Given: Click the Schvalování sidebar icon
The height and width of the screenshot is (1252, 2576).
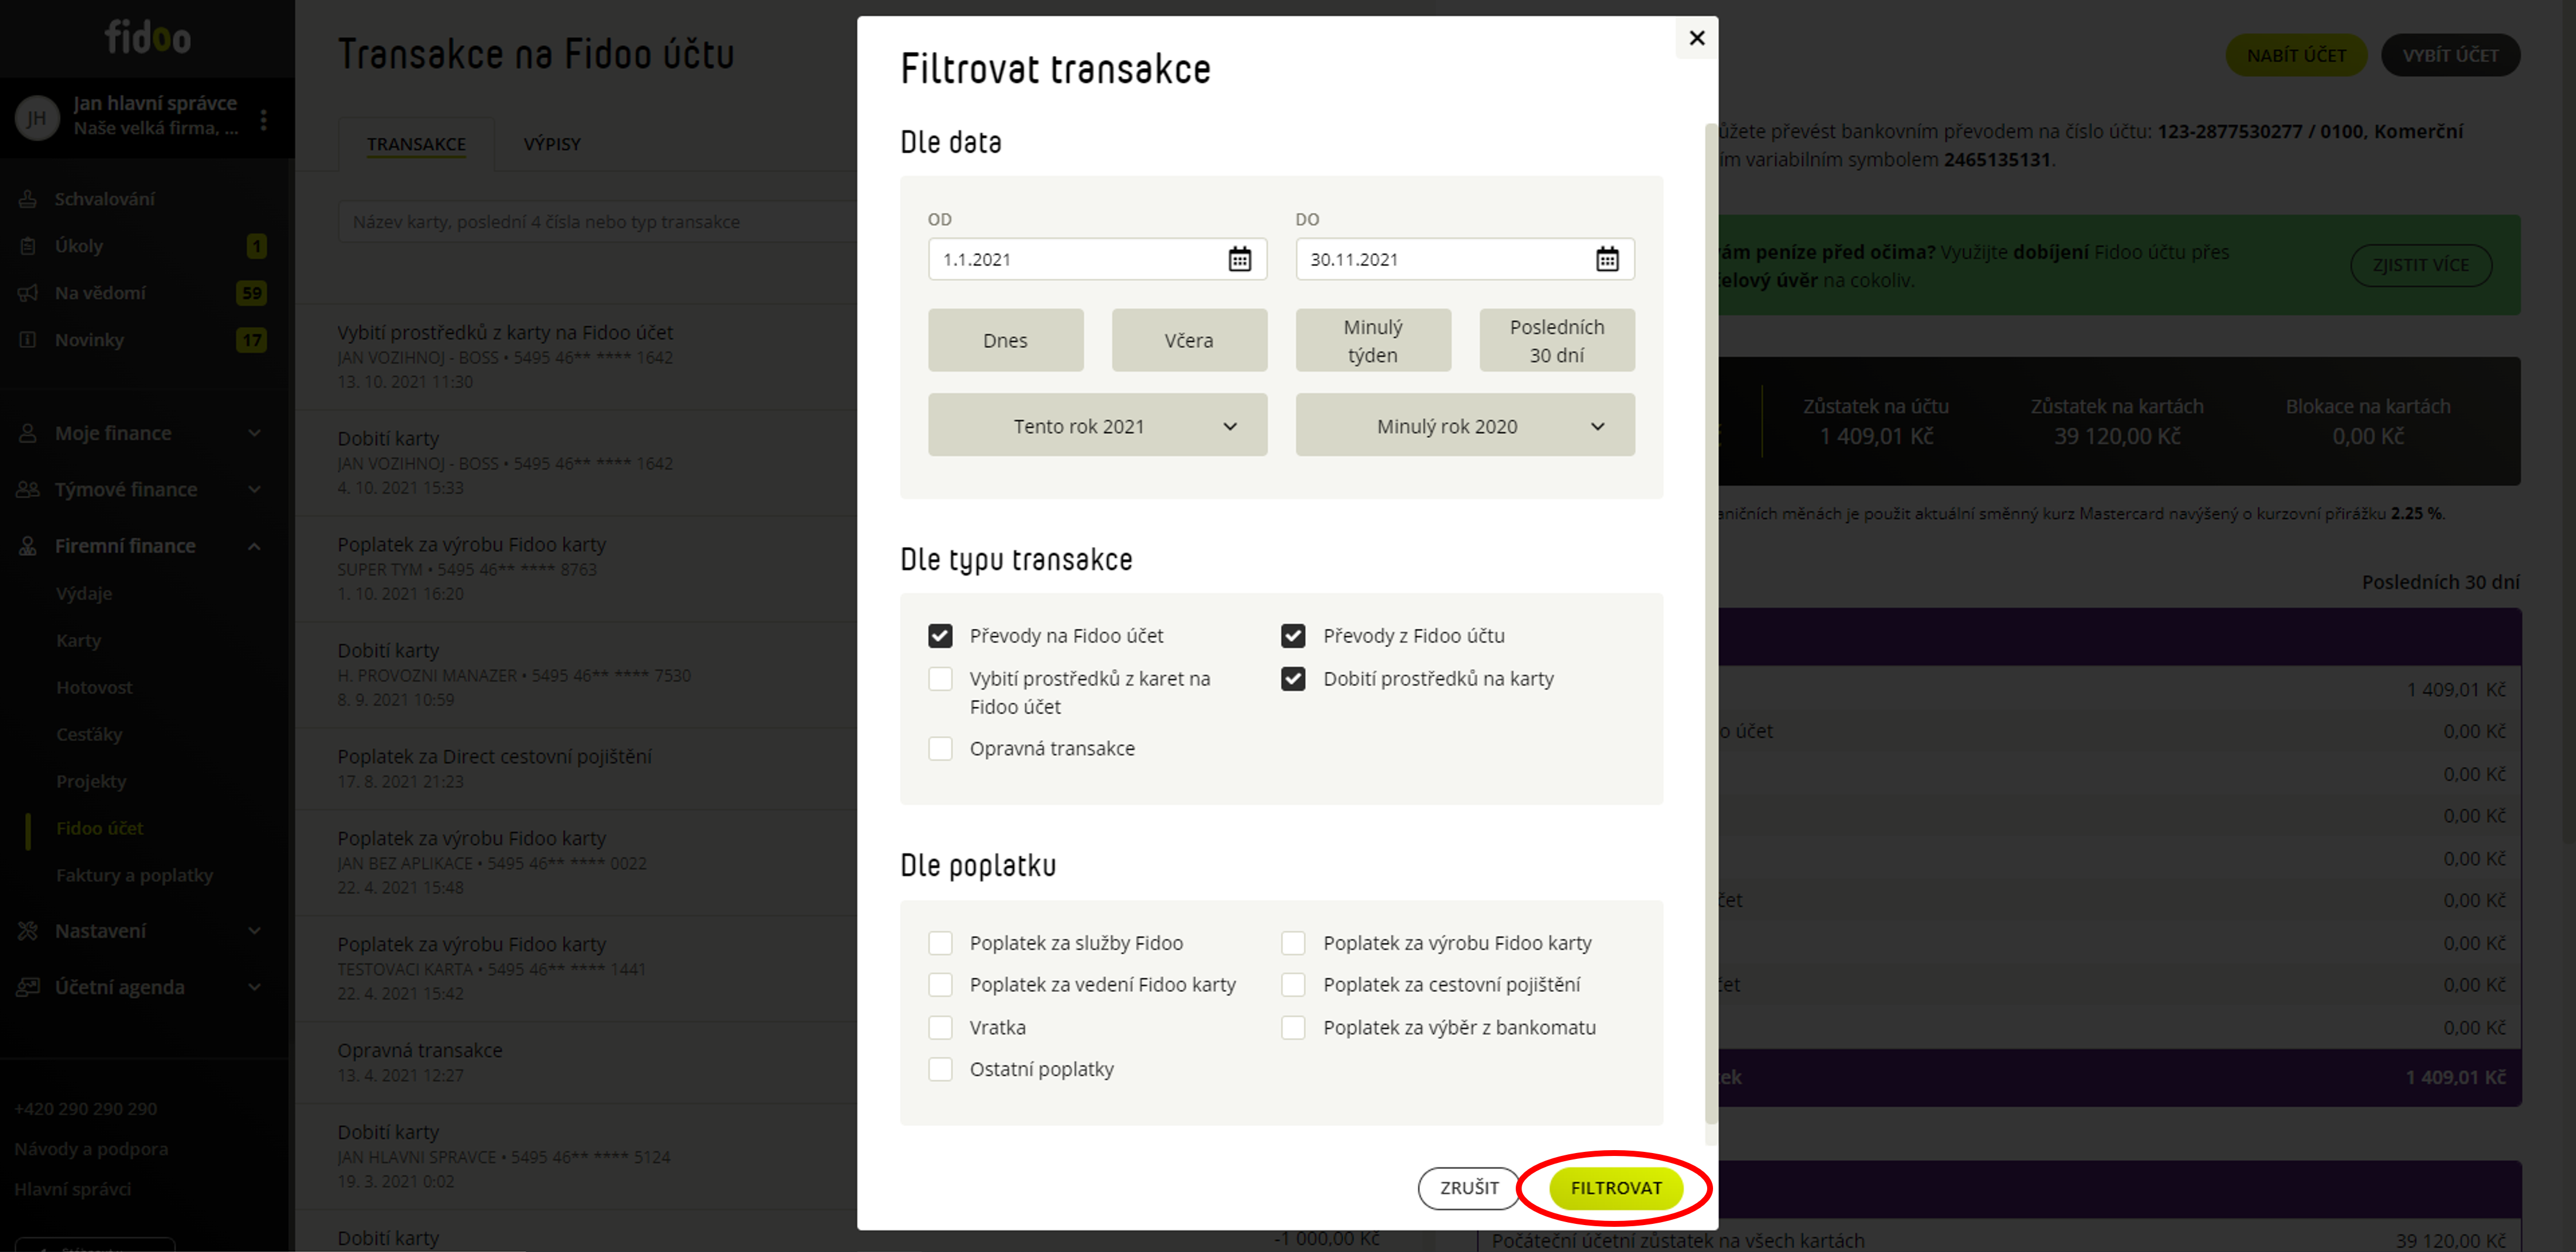Looking at the screenshot, I should point(28,199).
